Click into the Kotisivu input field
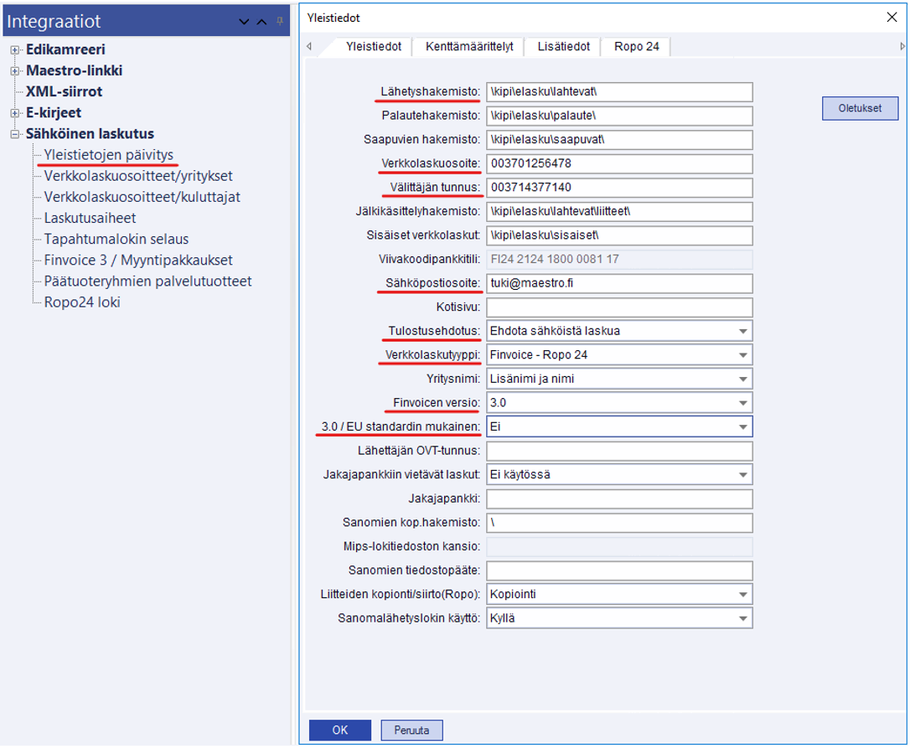The image size is (910, 749). (618, 307)
